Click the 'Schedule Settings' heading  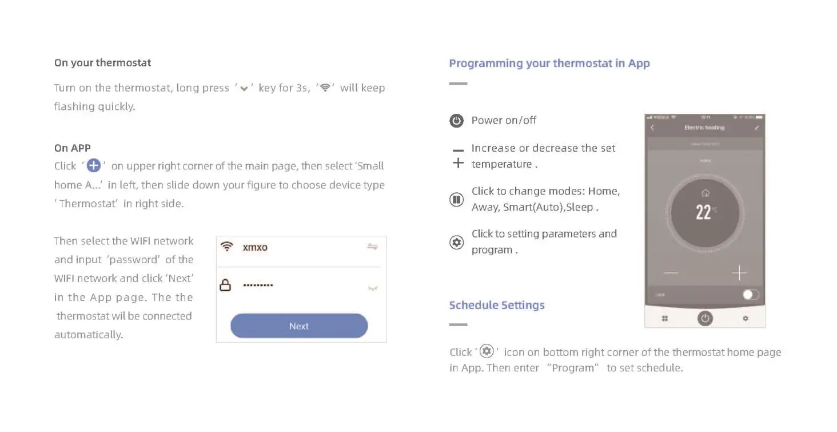497,305
